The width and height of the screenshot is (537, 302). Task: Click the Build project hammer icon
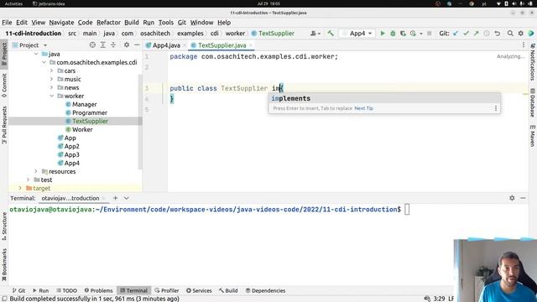pos(331,34)
